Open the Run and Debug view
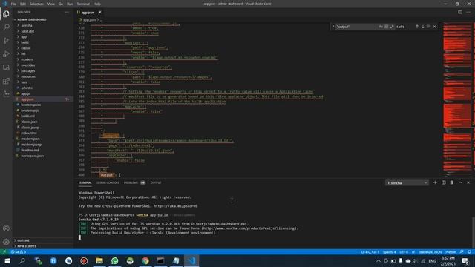Viewport: 475px width, 267px height. 6,54
